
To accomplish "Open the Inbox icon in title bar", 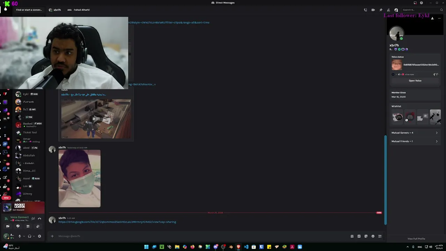I will click(x=415, y=3).
